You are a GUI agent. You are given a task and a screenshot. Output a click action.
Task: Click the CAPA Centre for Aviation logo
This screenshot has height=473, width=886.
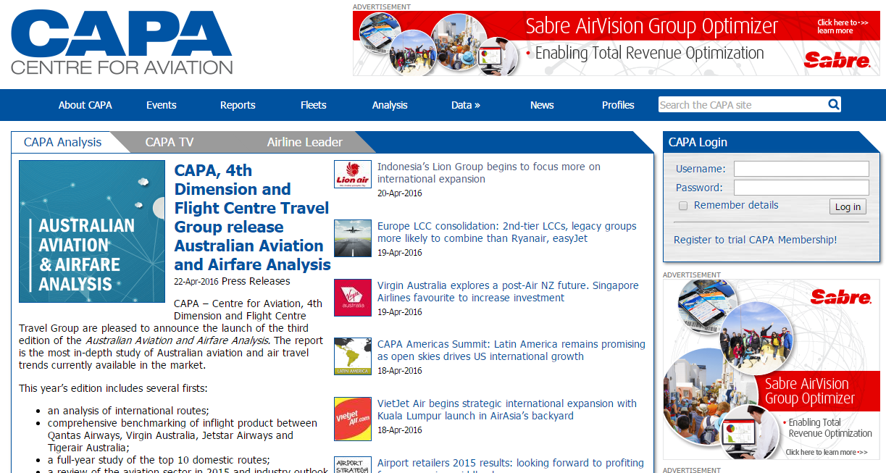[122, 42]
